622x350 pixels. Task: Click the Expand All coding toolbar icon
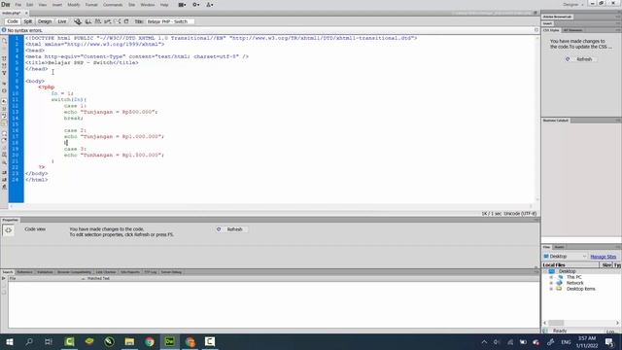(x=4, y=73)
